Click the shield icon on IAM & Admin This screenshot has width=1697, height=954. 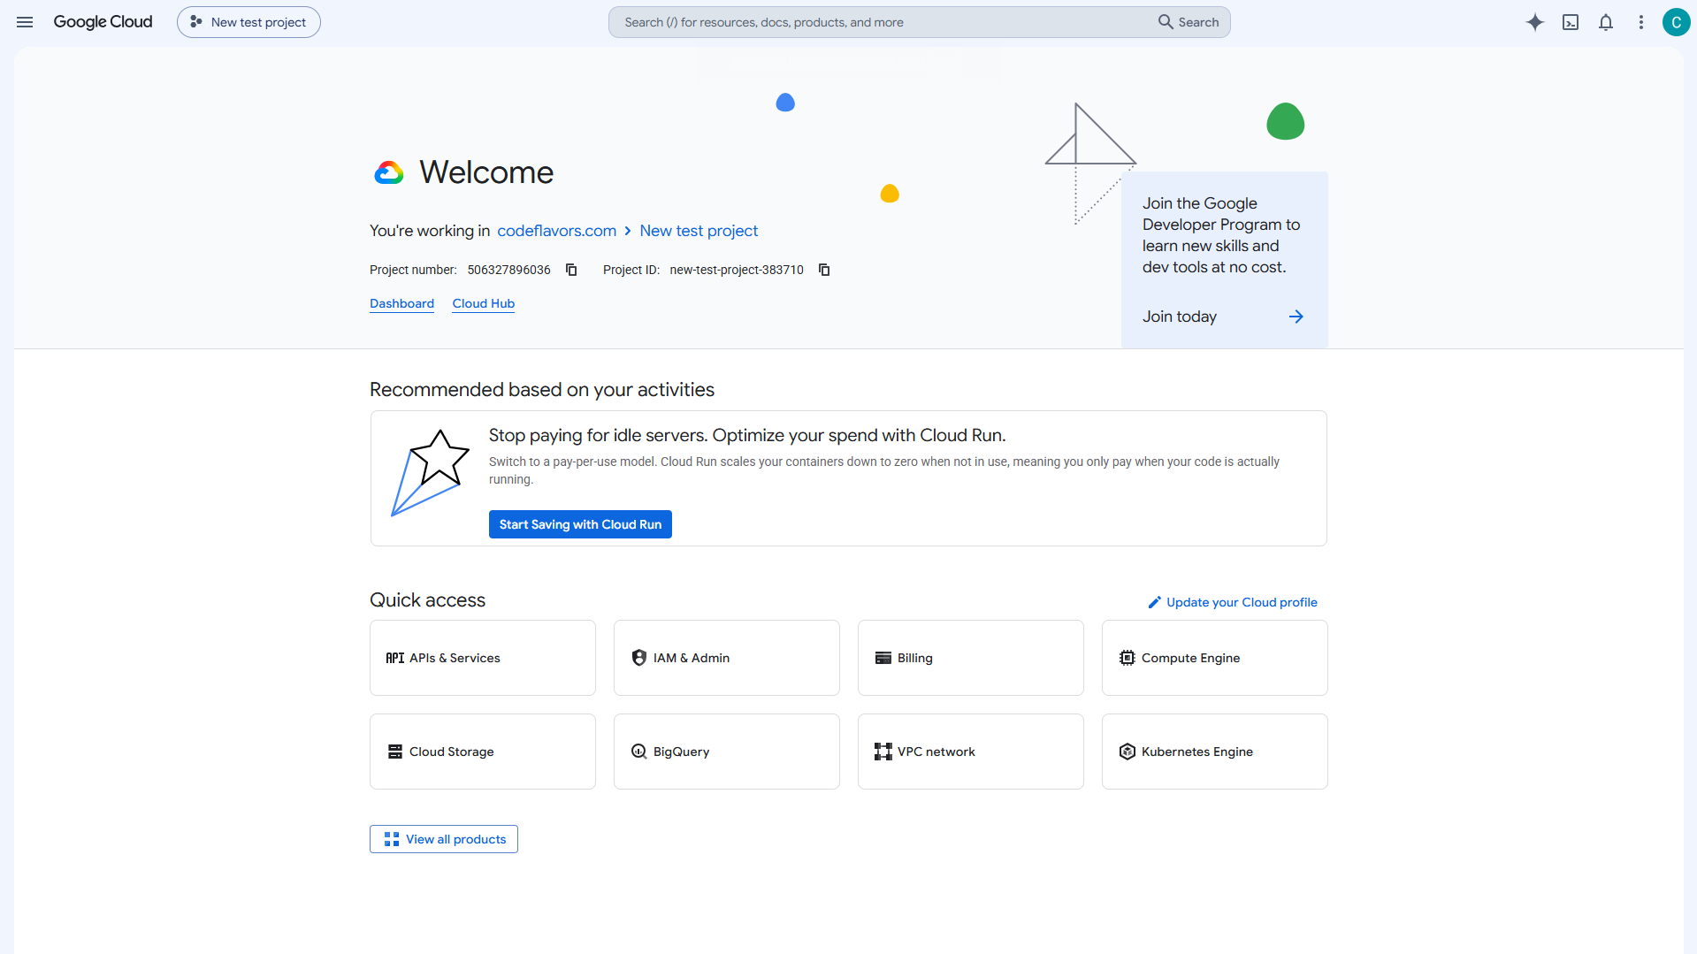click(639, 658)
